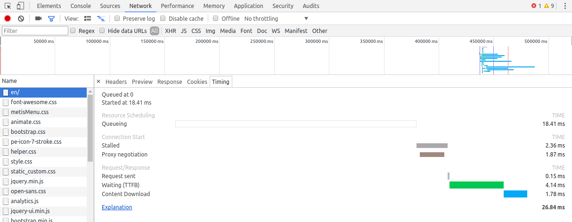
Task: Toggle the network filter funnel icon
Action: click(51, 18)
